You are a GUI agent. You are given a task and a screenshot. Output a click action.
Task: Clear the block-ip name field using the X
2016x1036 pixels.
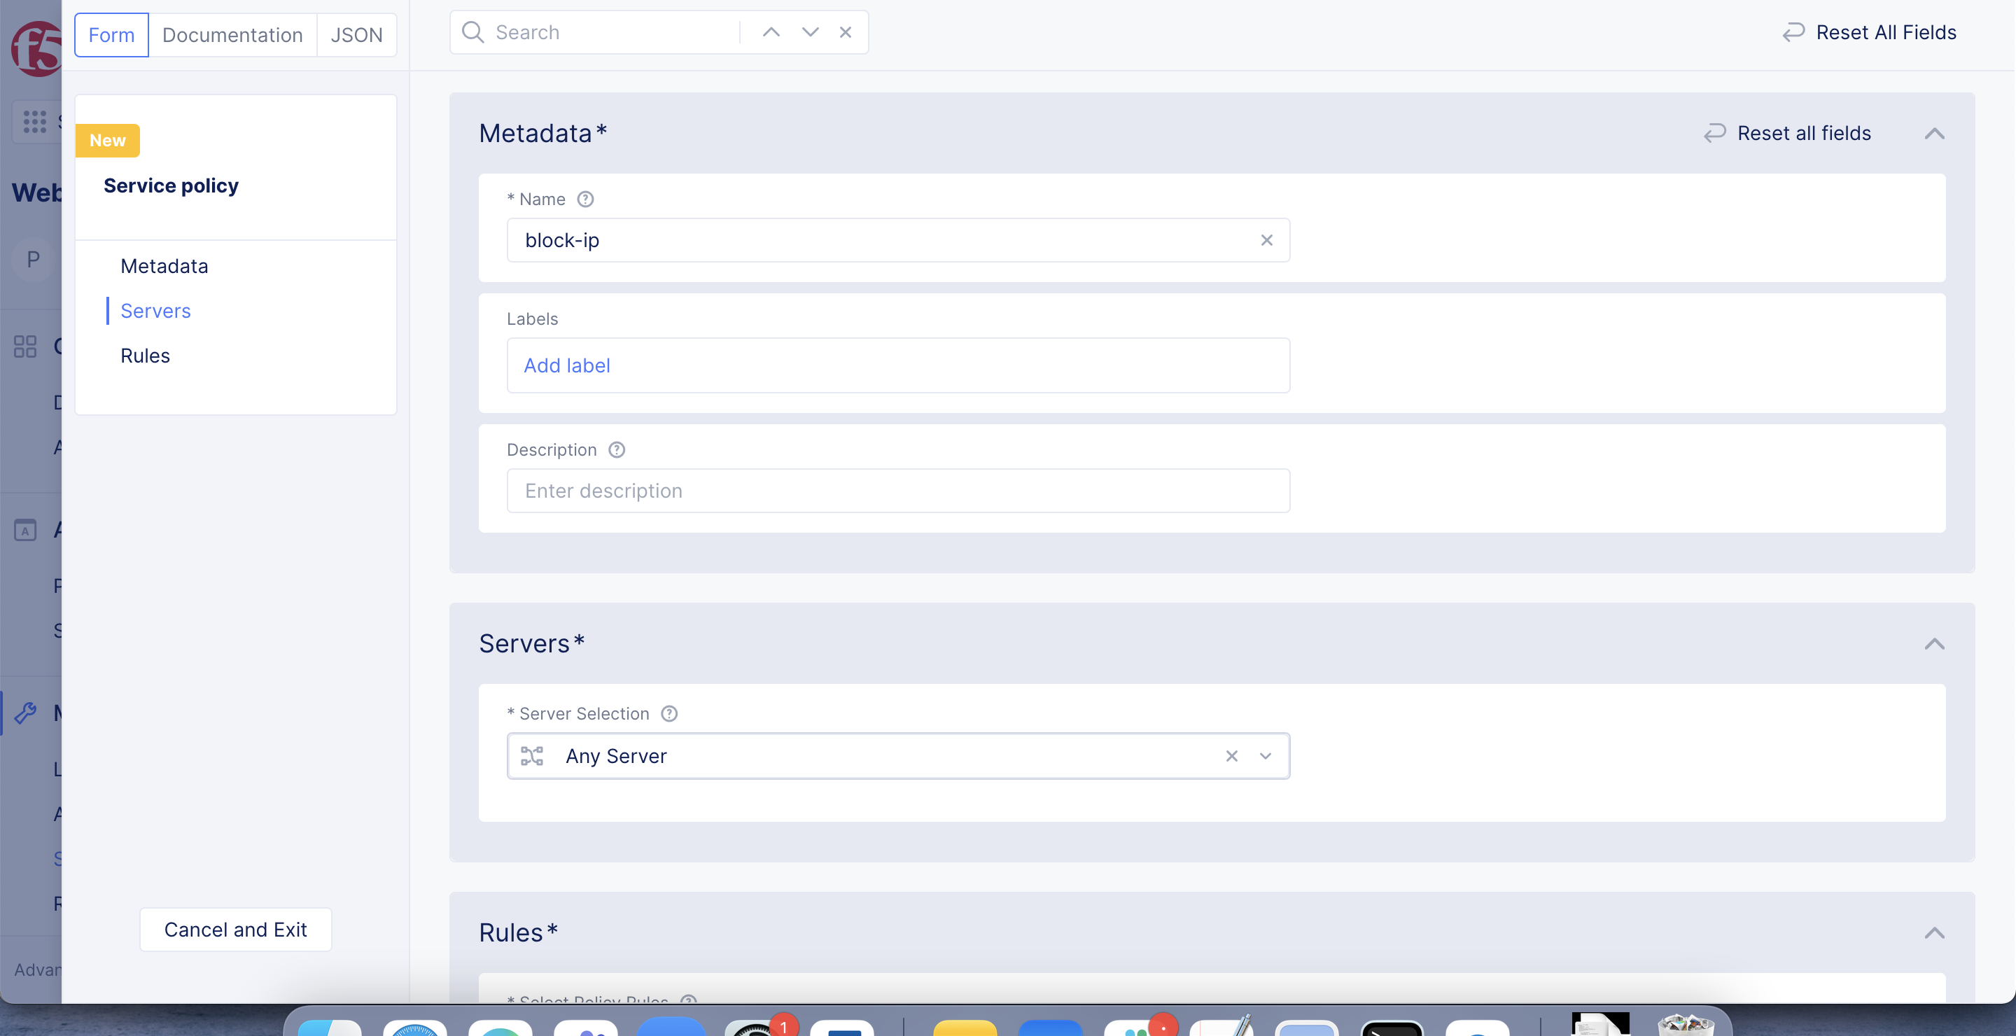pos(1266,240)
